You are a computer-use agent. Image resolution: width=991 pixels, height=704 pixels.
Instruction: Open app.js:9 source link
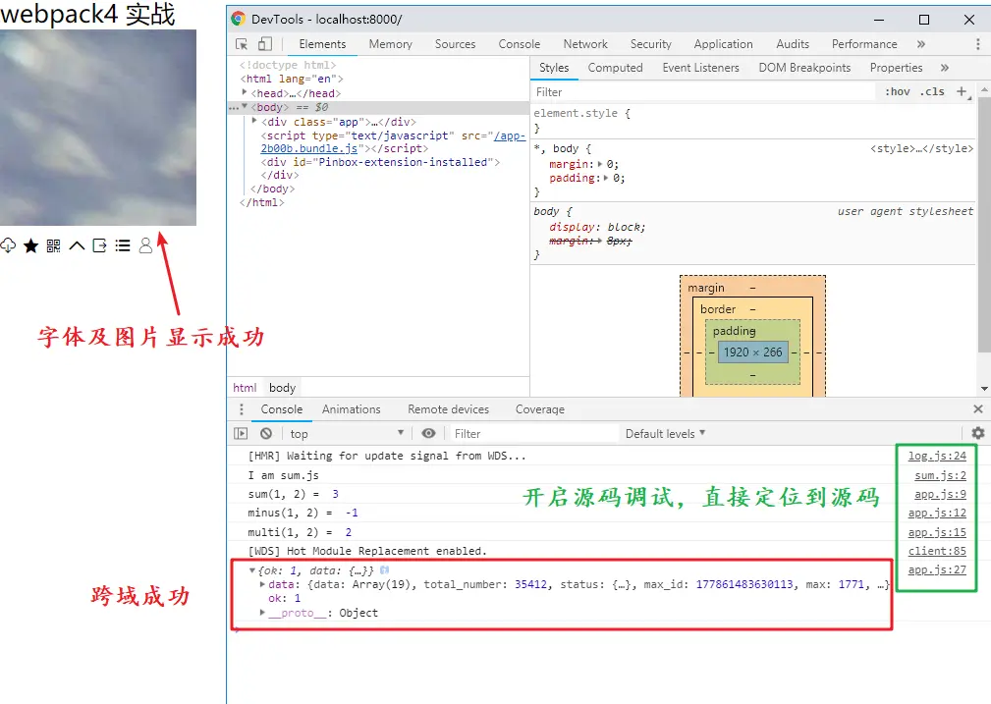pyautogui.click(x=941, y=494)
